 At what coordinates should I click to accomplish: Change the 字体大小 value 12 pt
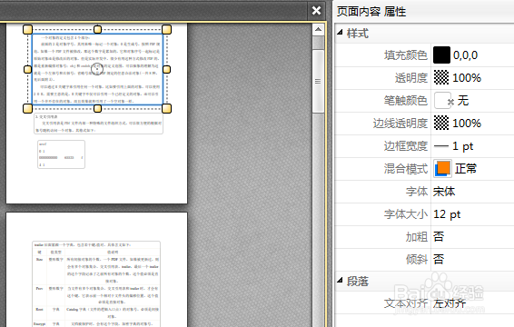[447, 214]
